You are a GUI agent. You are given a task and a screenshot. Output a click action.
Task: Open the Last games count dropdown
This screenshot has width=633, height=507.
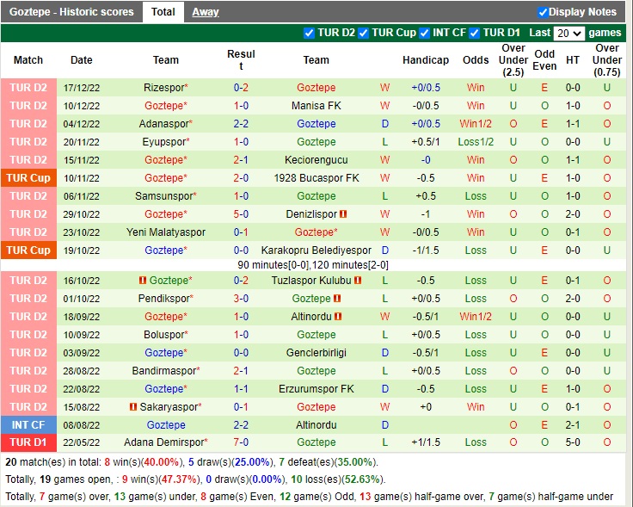(x=569, y=34)
